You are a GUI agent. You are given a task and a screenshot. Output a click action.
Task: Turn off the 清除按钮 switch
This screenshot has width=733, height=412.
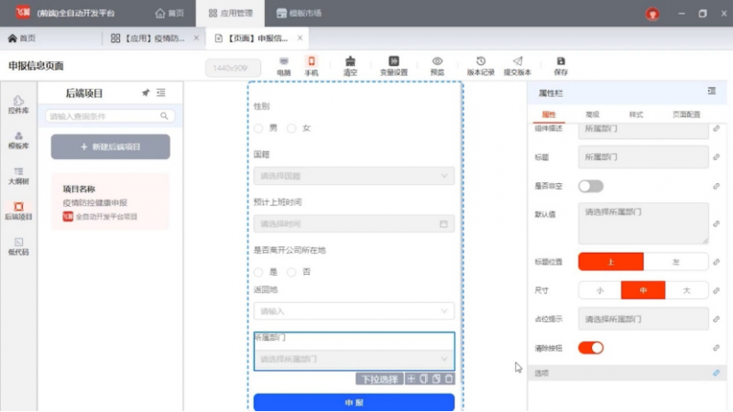click(x=590, y=348)
